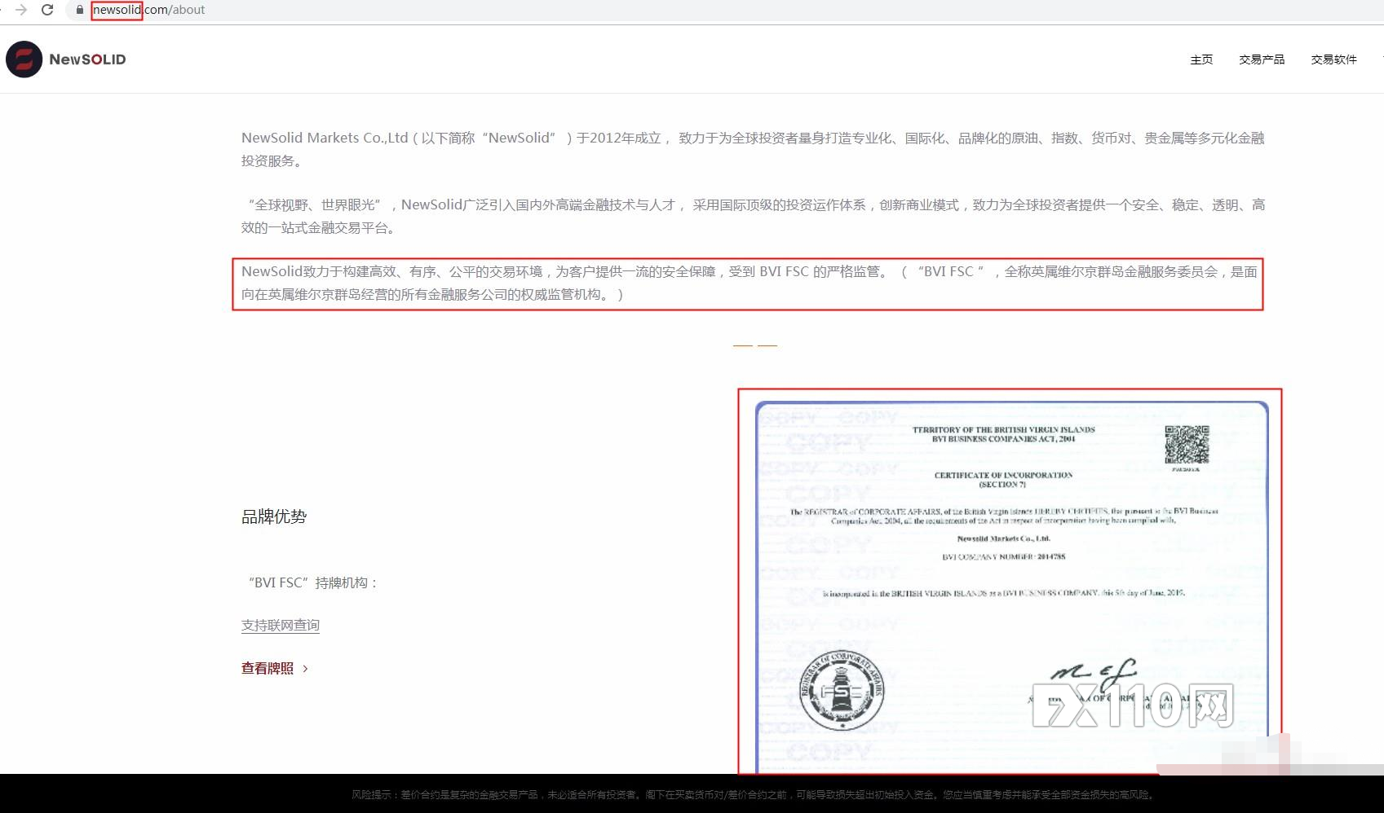Click the 查看牌照 link
Image resolution: width=1384 pixels, height=813 pixels.
coord(266,668)
